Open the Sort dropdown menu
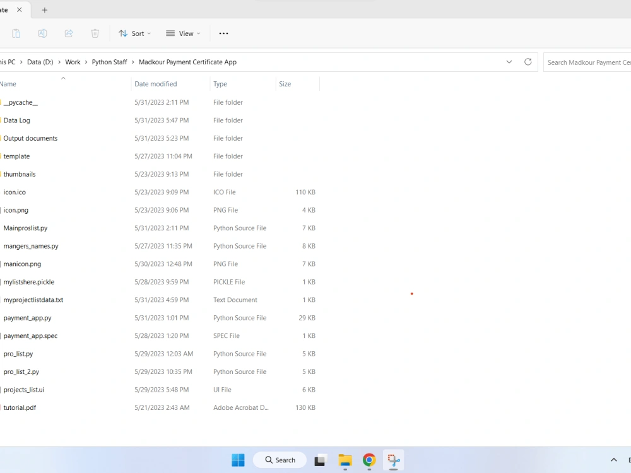This screenshot has height=473, width=631. click(x=135, y=33)
